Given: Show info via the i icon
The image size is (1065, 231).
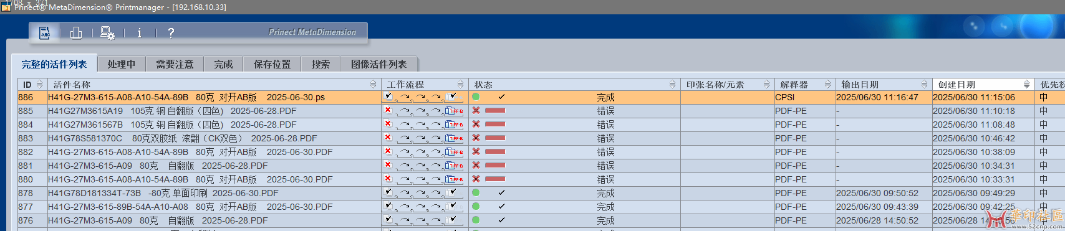Looking at the screenshot, I should click(139, 33).
